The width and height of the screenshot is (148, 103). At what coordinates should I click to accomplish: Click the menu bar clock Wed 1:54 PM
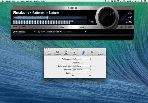pos(131,1)
